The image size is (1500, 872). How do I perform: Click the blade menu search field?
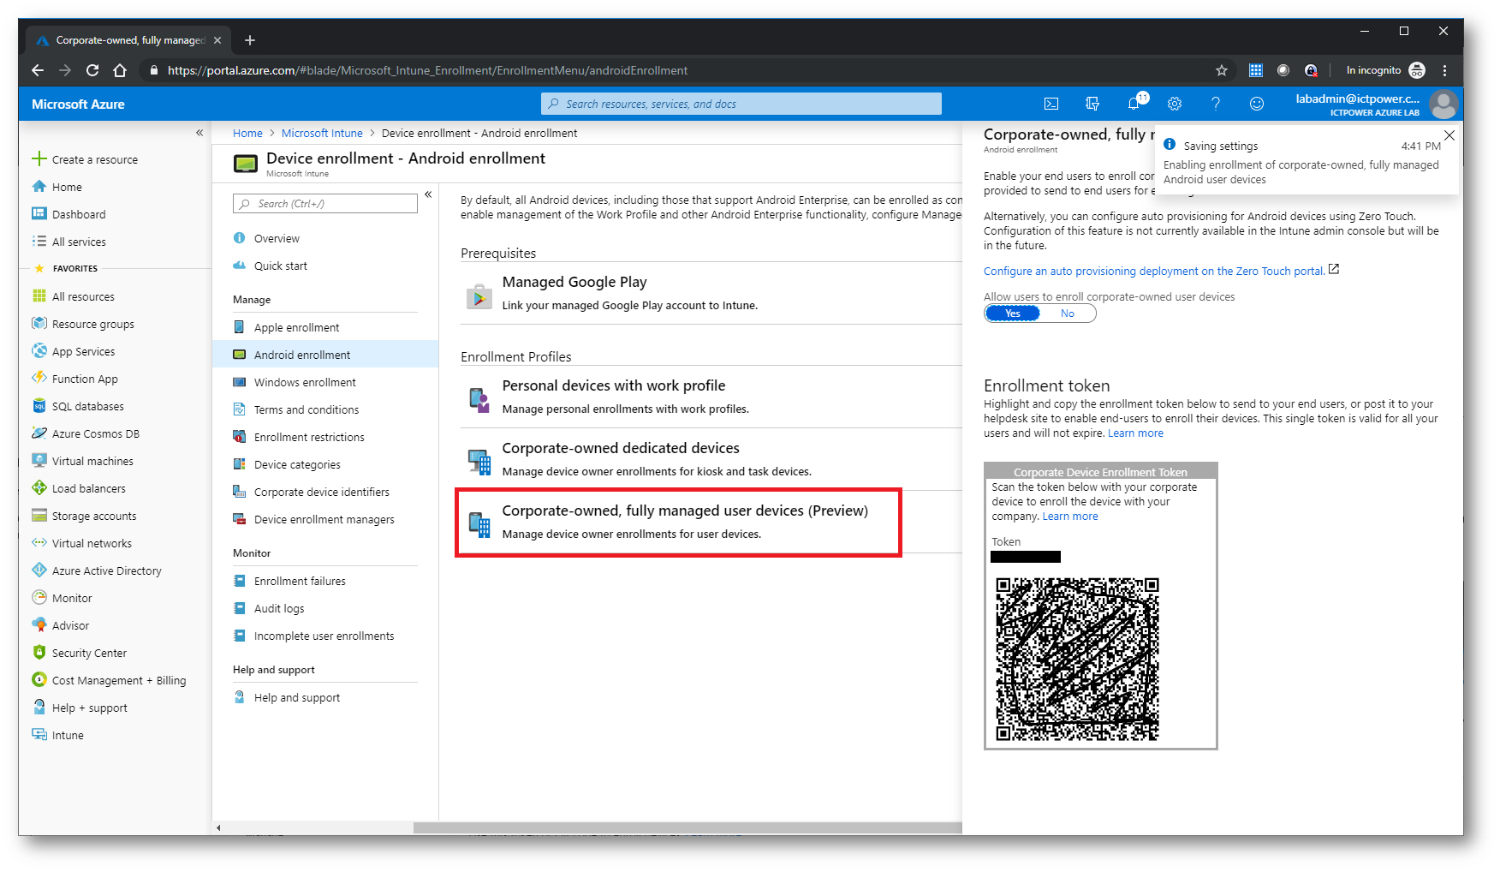(325, 203)
